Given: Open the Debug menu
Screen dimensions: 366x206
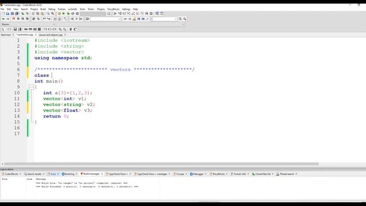Looking at the screenshot, I should coord(51,9).
